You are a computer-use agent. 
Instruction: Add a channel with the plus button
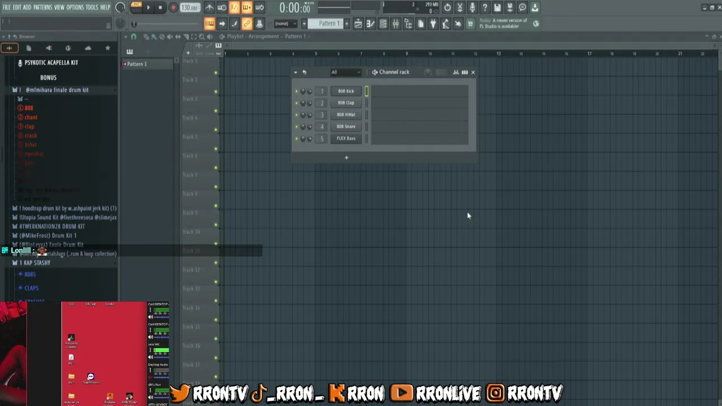tap(346, 157)
